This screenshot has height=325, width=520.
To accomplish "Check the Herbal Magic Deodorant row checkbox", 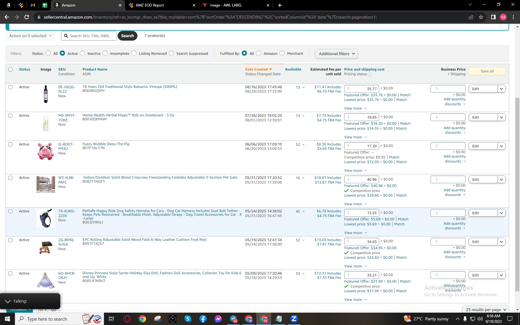I will pos(11,116).
